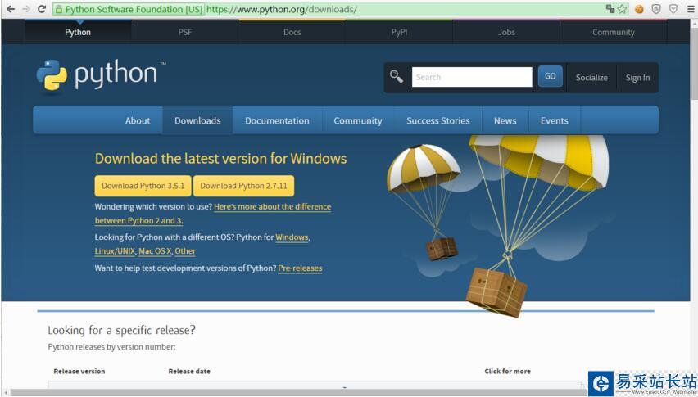The height and width of the screenshot is (397, 698).
Task: Switch to the PyPI top tab
Action: click(399, 32)
